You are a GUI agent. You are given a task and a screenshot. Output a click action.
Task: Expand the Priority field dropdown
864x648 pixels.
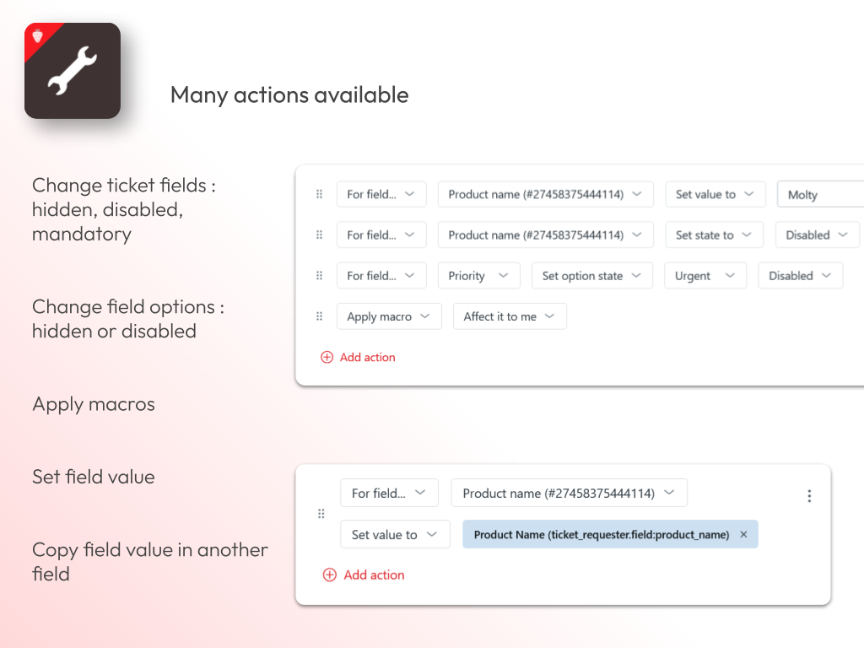[478, 276]
